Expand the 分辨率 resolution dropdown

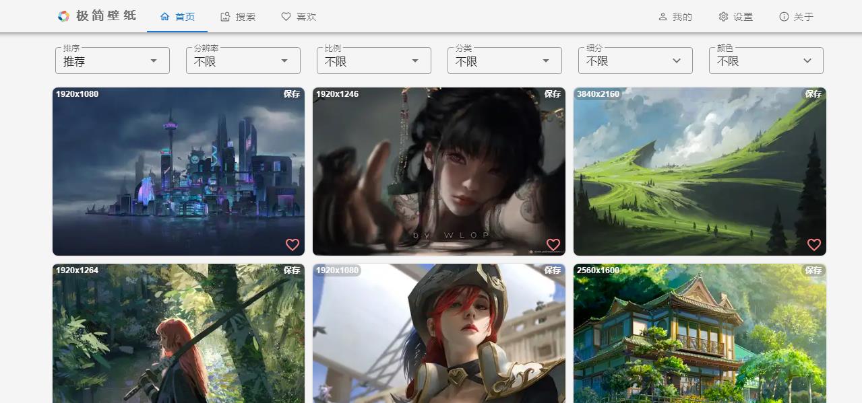pyautogui.click(x=243, y=61)
